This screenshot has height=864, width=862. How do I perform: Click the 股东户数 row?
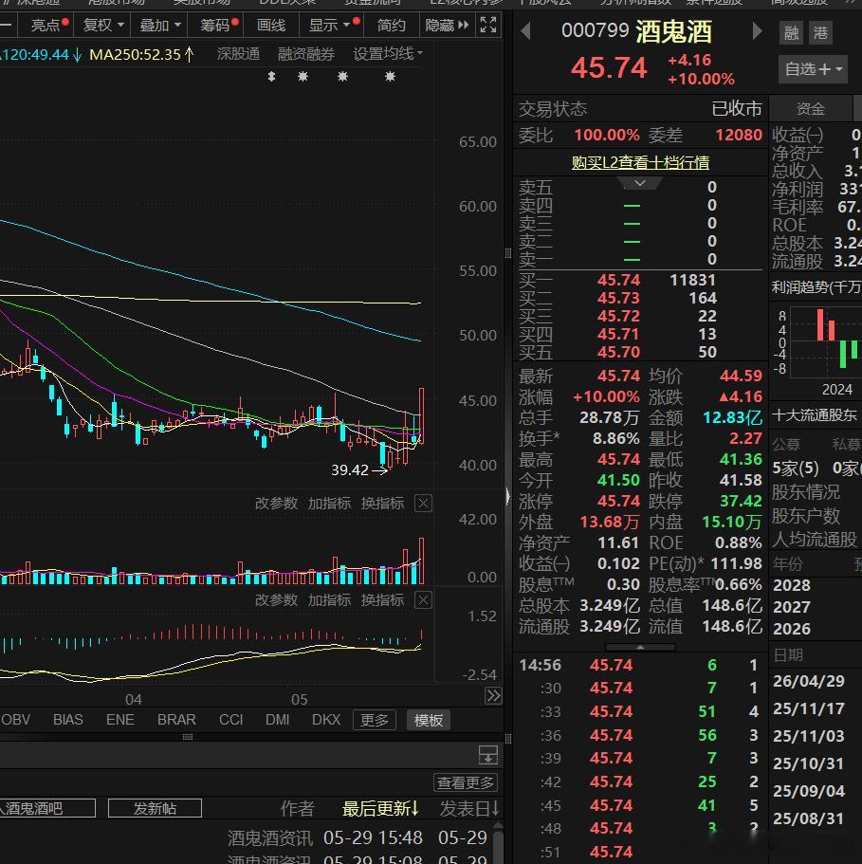point(805,516)
